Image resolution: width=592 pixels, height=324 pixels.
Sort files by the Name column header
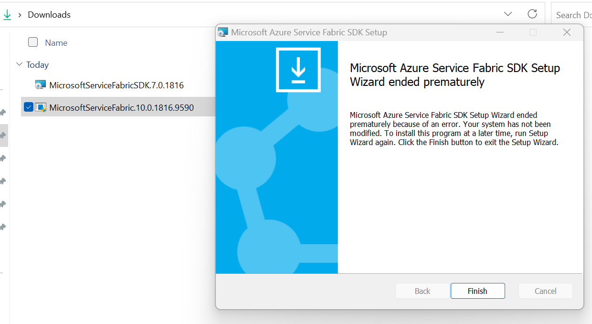click(x=56, y=42)
